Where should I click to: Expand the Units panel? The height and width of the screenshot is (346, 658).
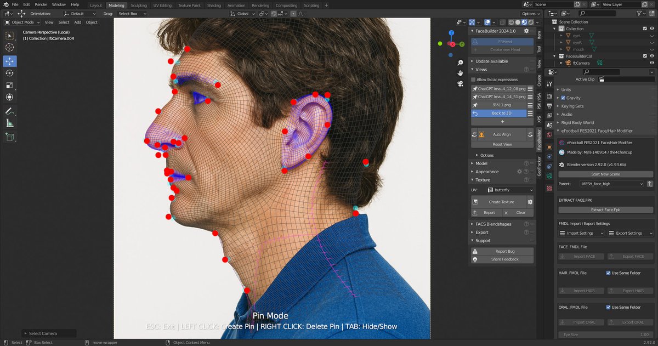pos(566,89)
